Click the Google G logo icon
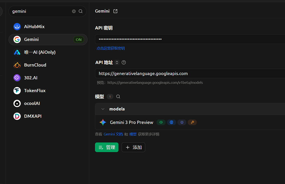285x184 pixels. pos(17,39)
